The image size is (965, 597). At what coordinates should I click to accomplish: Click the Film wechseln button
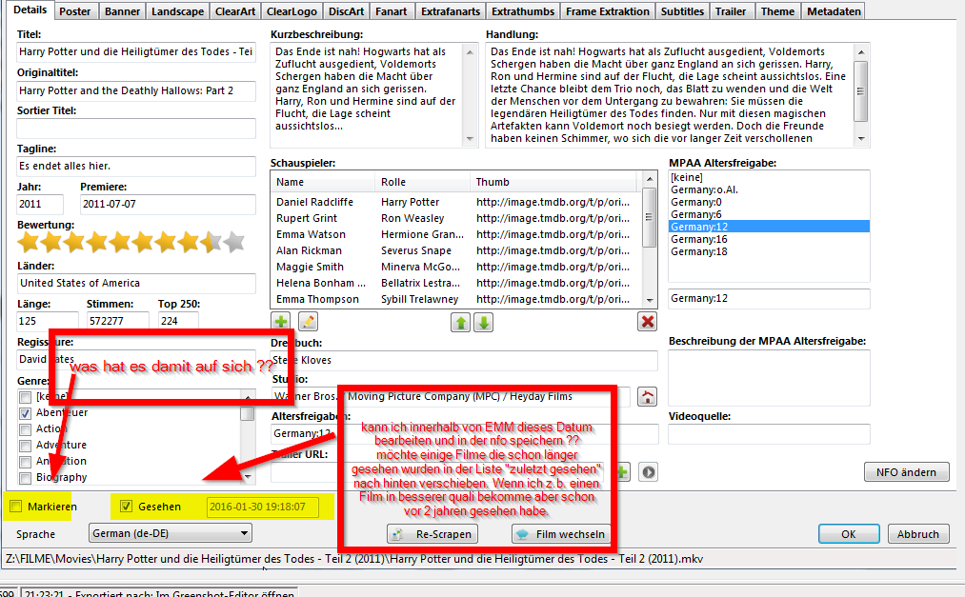pyautogui.click(x=561, y=533)
